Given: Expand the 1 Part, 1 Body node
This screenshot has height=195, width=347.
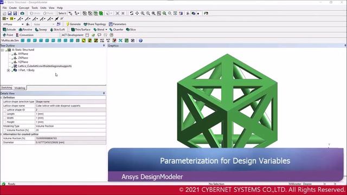Looking at the screenshot, I should click(9, 70).
